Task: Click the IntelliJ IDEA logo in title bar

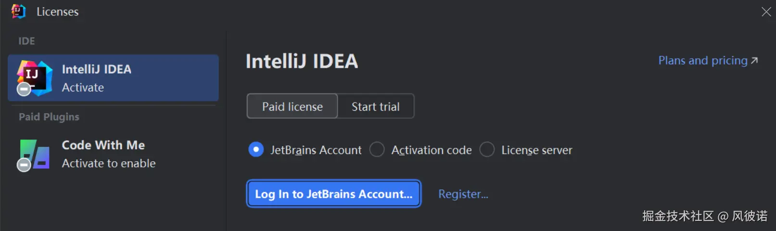Action: (x=18, y=11)
